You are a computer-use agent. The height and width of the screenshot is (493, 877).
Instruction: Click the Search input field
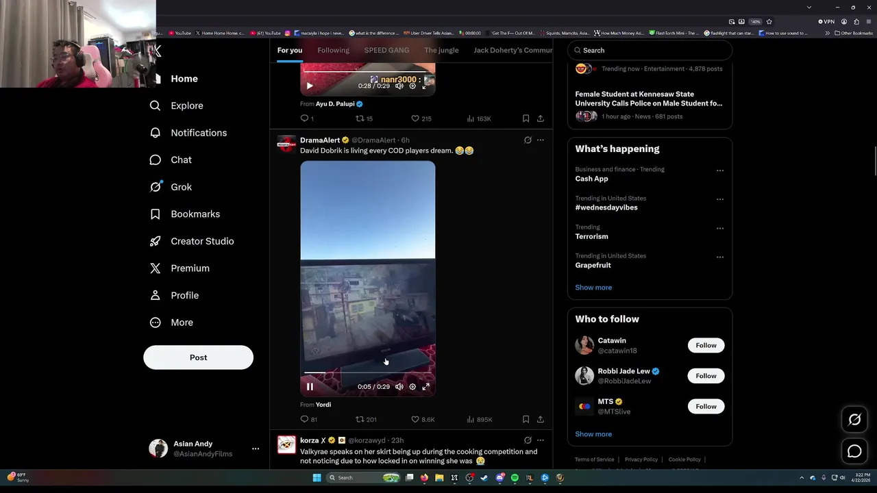pos(650,50)
